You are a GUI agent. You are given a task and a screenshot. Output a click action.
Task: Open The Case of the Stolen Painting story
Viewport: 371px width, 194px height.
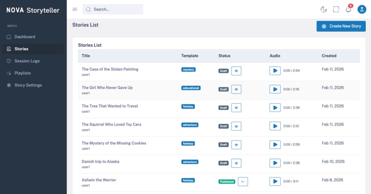(110, 69)
